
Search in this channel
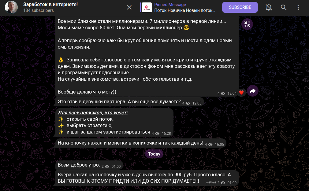point(284,7)
